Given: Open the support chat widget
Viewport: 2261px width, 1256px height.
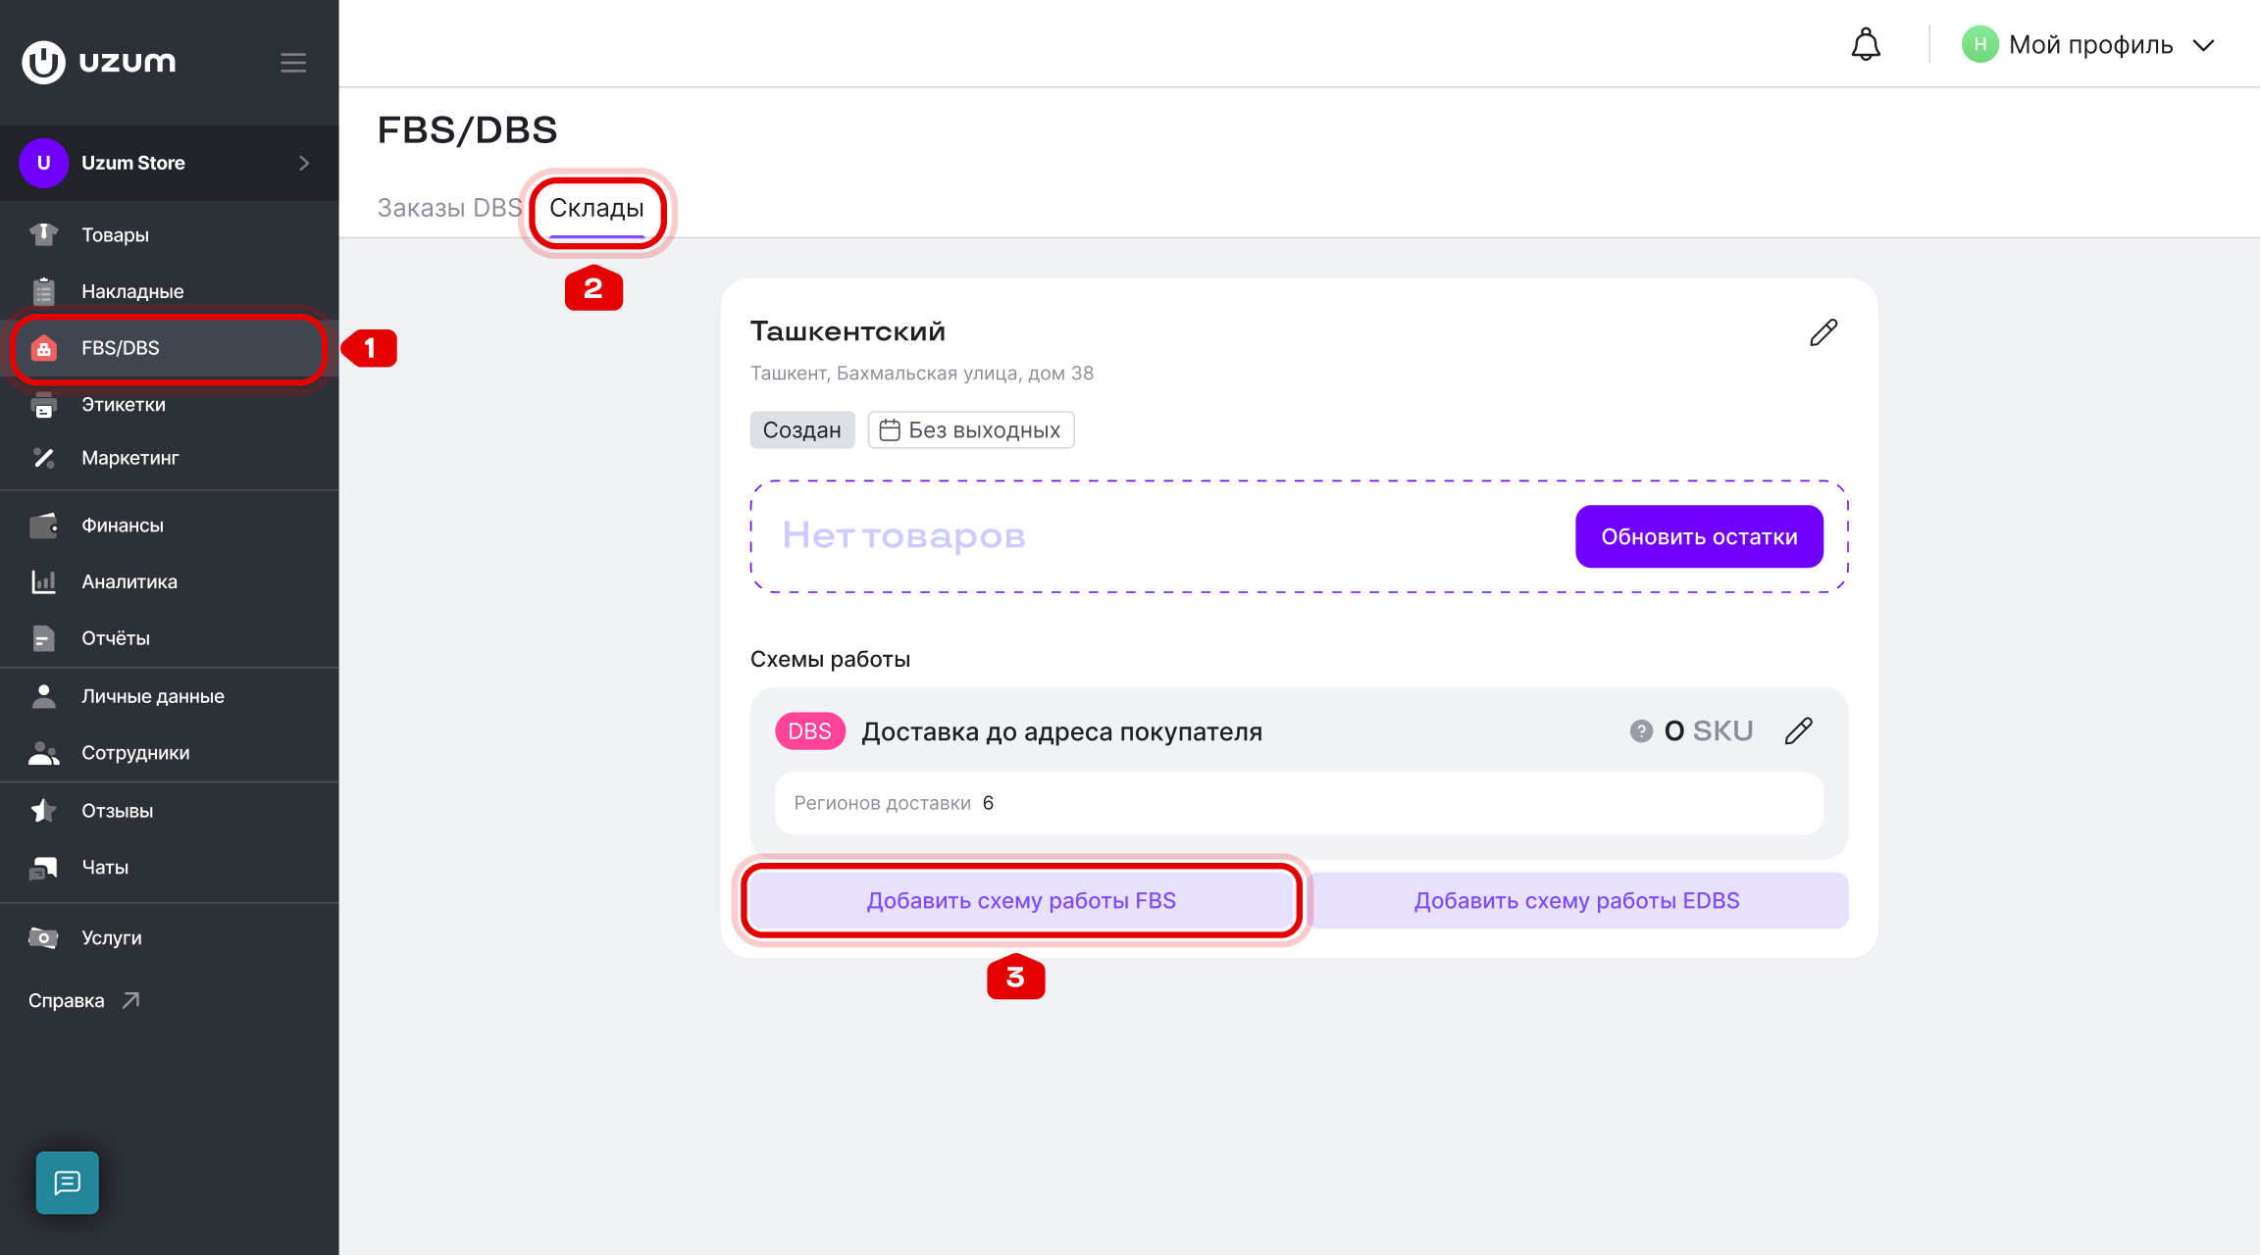Looking at the screenshot, I should (68, 1182).
